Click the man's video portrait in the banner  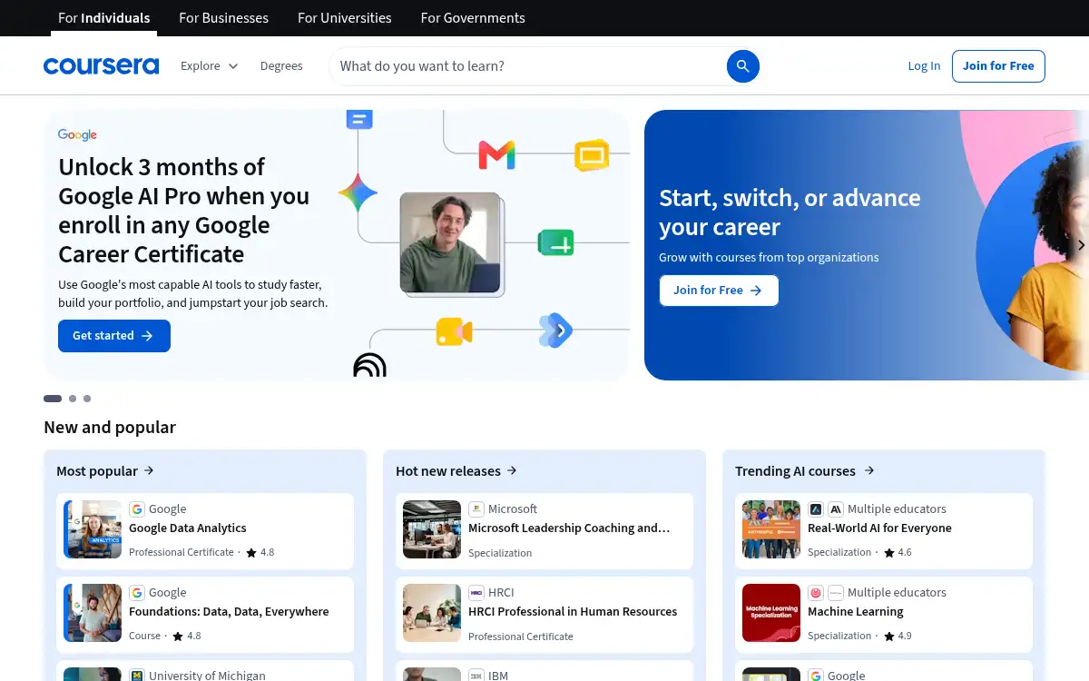click(450, 242)
